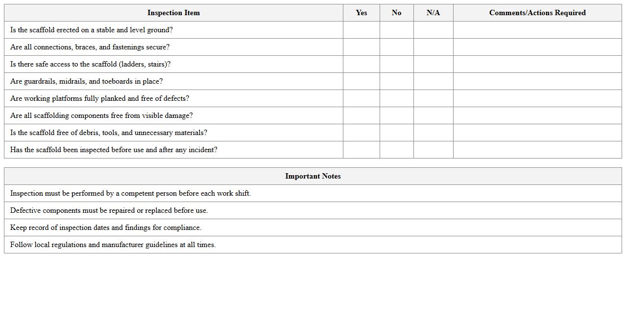Select N/A for components free from damage
This screenshot has height=318, width=626.
(x=433, y=115)
